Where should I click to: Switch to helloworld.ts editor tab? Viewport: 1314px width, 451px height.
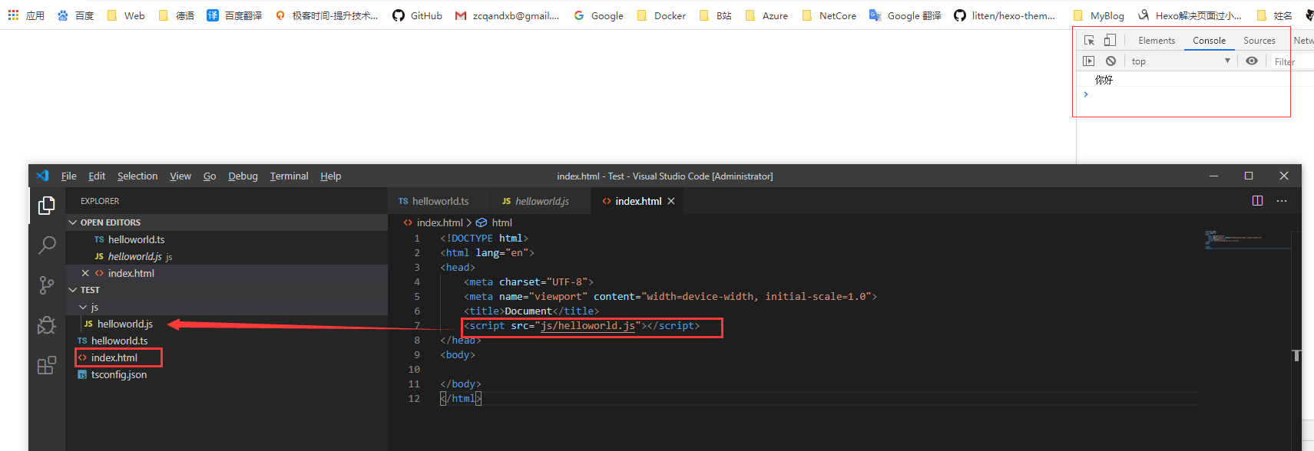point(434,201)
